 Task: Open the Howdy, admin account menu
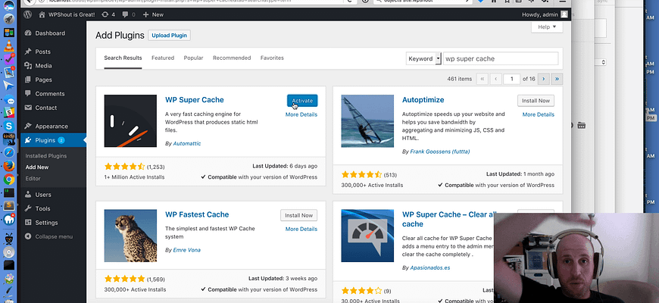pyautogui.click(x=545, y=14)
